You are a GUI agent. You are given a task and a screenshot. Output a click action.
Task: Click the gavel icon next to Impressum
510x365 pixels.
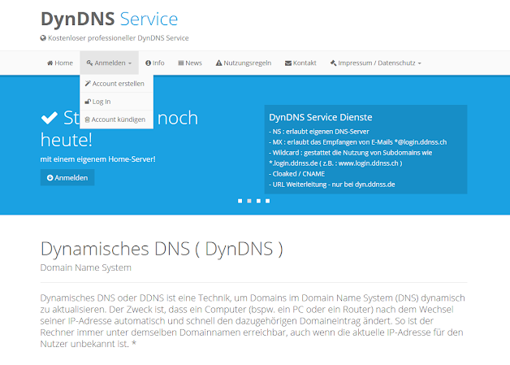(333, 63)
